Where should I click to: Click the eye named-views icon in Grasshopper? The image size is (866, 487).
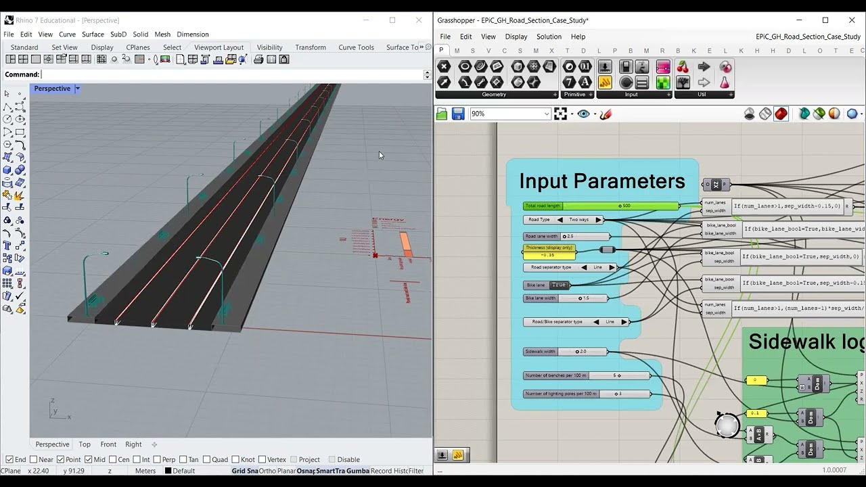click(x=584, y=114)
